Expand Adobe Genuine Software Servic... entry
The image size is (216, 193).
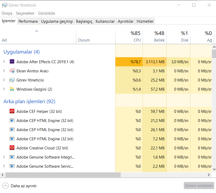(x=4, y=166)
